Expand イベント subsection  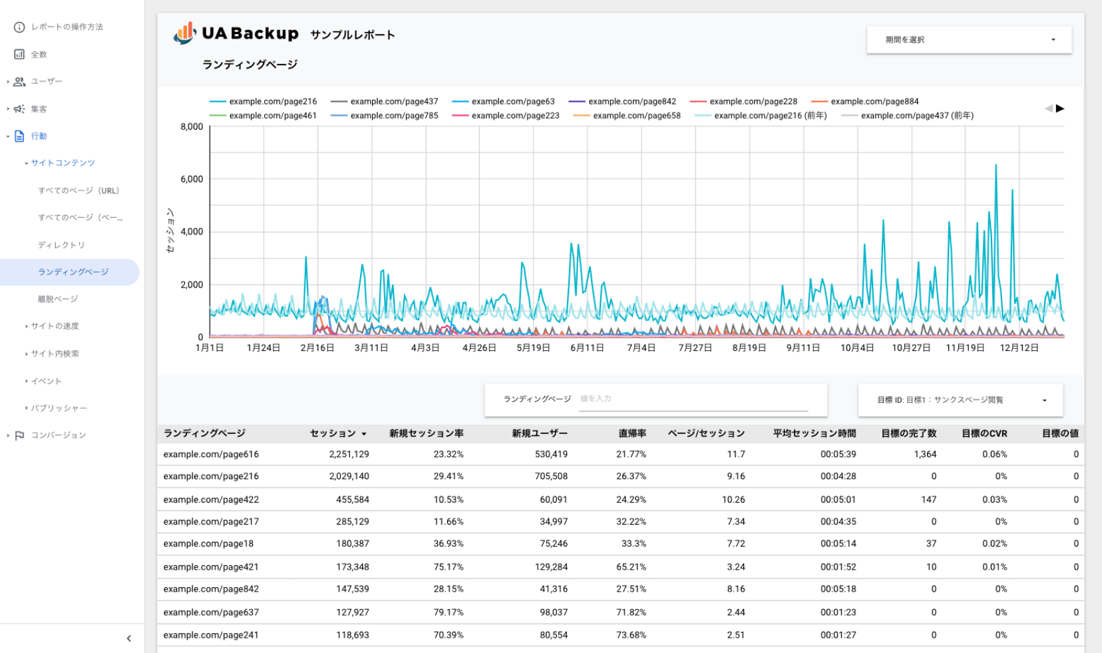click(x=26, y=381)
